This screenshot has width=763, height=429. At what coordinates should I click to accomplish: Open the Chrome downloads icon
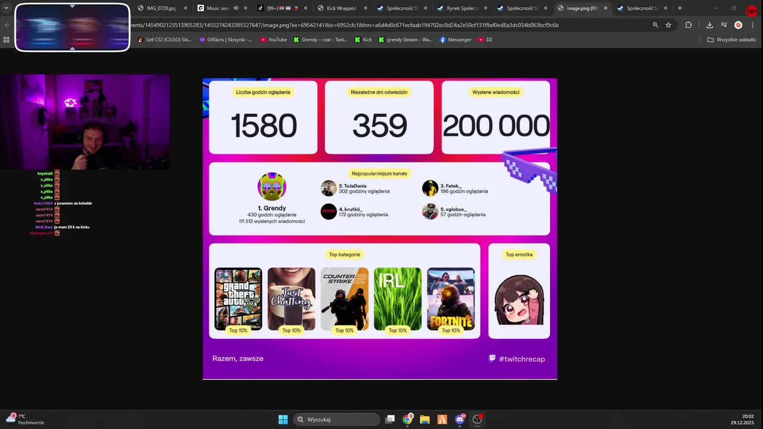click(x=709, y=25)
